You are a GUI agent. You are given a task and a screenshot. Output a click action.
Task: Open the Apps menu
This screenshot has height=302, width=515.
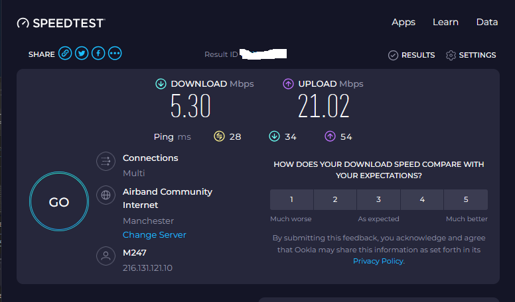[x=404, y=22]
